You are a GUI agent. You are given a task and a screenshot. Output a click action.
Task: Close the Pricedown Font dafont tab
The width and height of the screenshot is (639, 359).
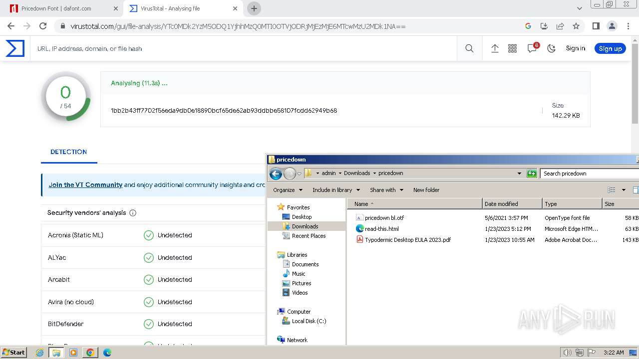click(115, 8)
